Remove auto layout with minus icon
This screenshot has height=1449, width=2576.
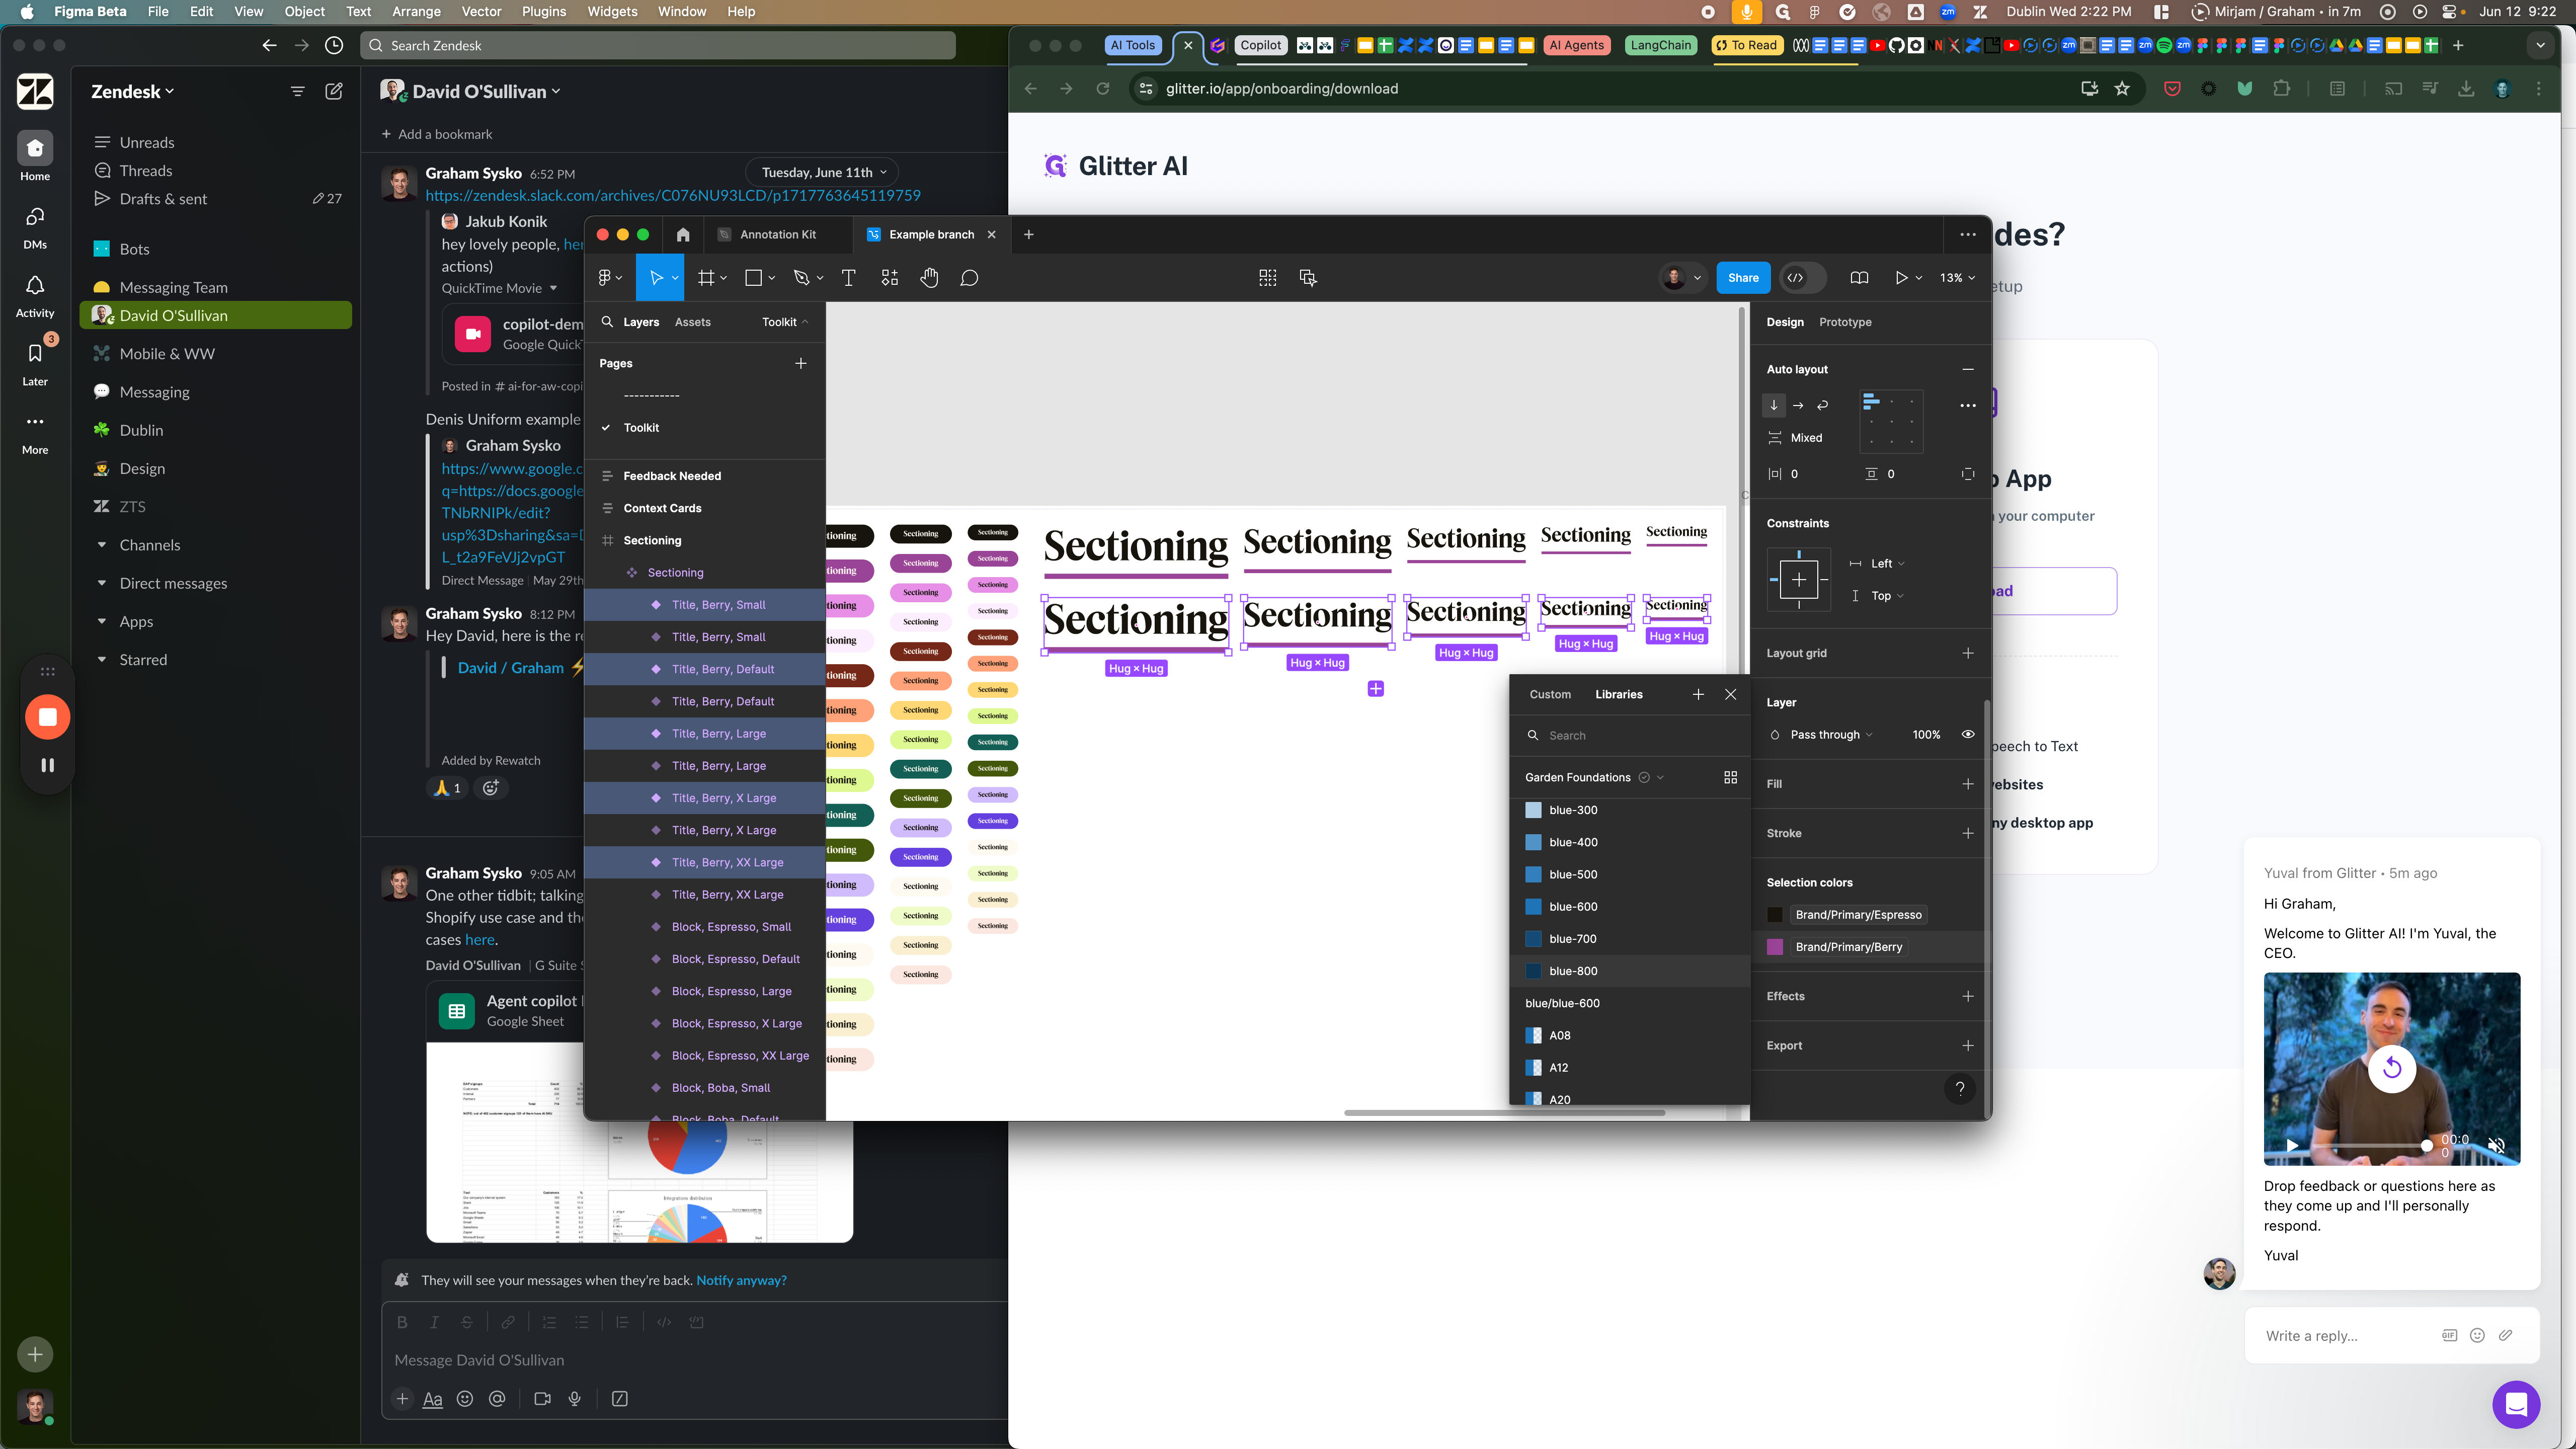[x=1968, y=369]
